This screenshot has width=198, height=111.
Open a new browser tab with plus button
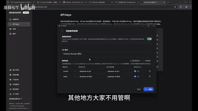[168, 2]
